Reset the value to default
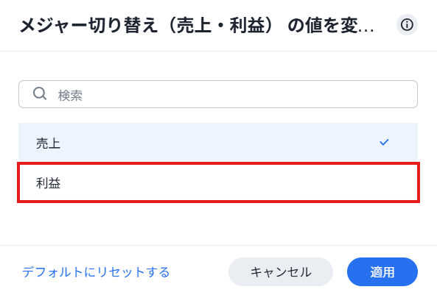 [x=96, y=272]
